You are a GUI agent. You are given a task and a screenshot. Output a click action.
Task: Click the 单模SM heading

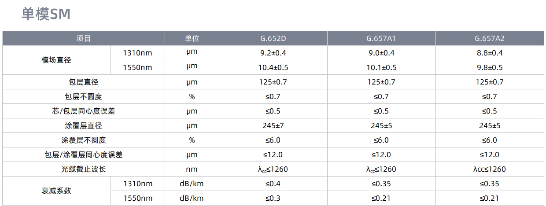point(46,14)
